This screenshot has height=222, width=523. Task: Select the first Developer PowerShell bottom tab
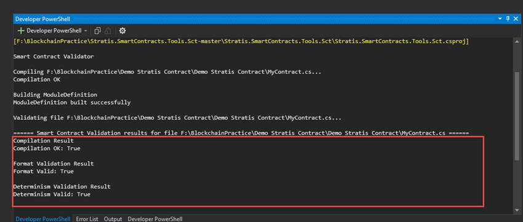tap(43, 219)
